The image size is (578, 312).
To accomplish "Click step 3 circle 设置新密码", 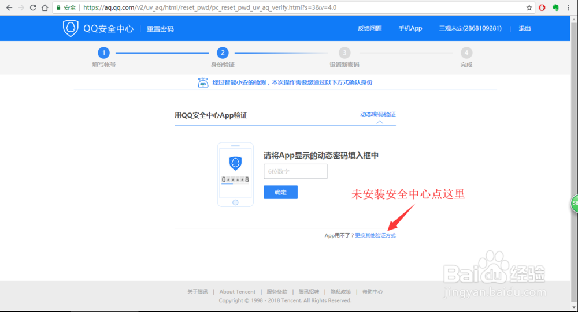I will click(344, 52).
